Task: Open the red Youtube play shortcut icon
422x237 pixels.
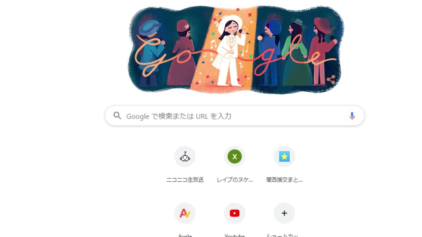Action: click(x=235, y=213)
